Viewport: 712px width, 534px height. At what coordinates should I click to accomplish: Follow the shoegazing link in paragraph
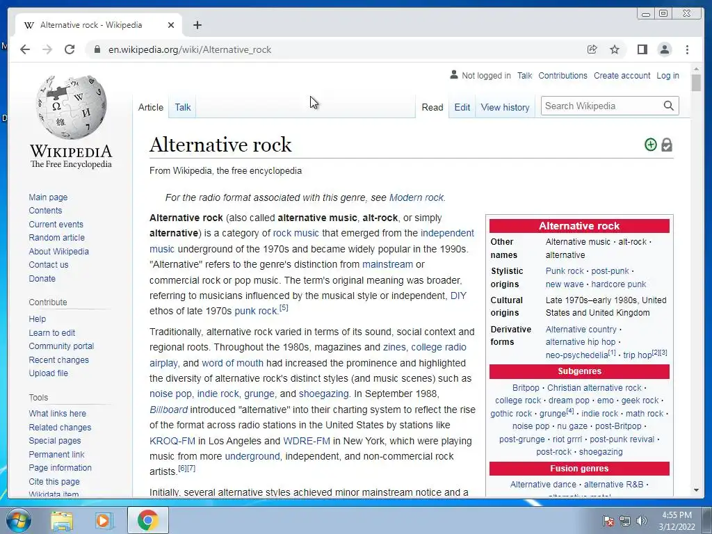324,394
